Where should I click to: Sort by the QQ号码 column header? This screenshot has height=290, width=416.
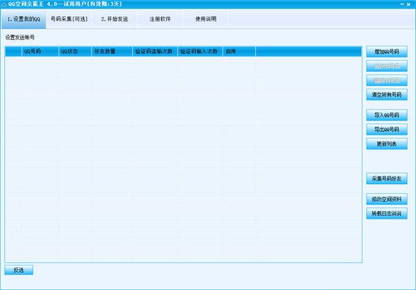[40, 52]
